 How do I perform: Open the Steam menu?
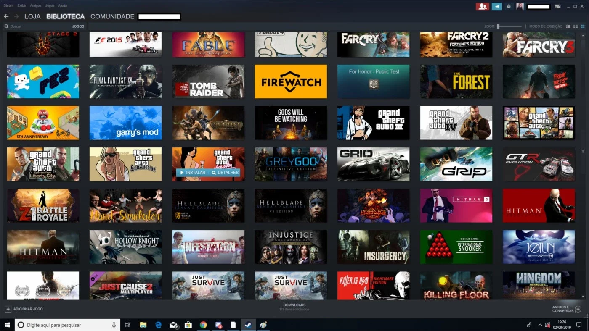coord(8,6)
